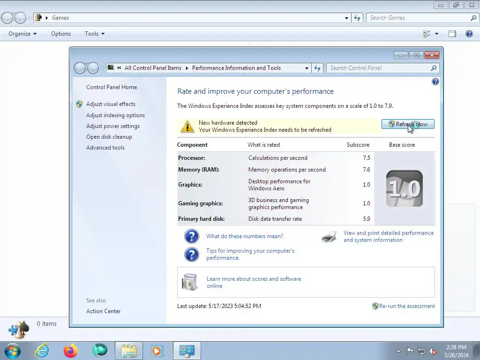Refresh the Control Panel address bar
Screen dimensions: 480x360
click(x=317, y=68)
